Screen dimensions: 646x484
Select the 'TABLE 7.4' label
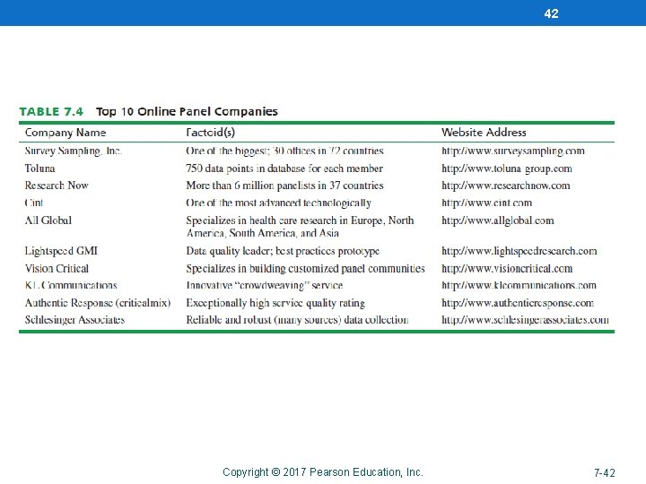pos(51,111)
